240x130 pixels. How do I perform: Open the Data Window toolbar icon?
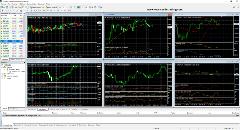click(16, 7)
